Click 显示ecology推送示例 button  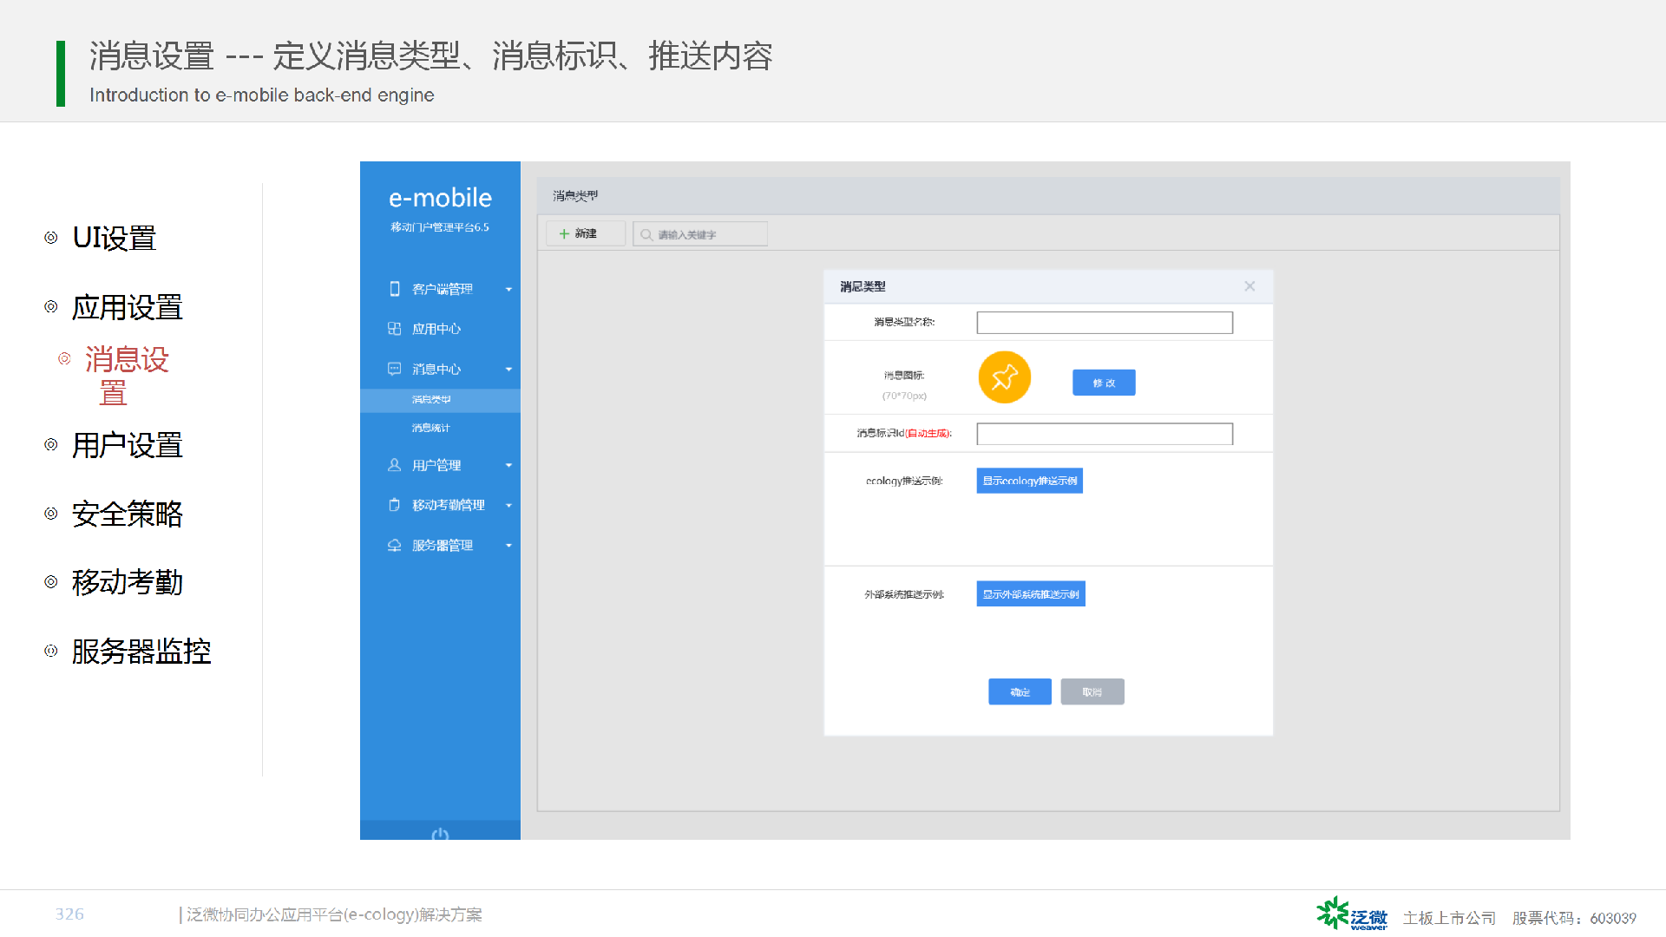click(x=1029, y=481)
